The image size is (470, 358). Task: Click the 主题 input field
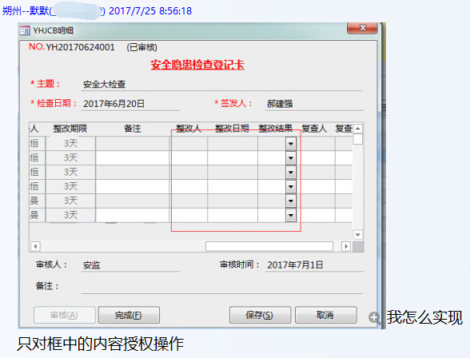click(x=222, y=85)
